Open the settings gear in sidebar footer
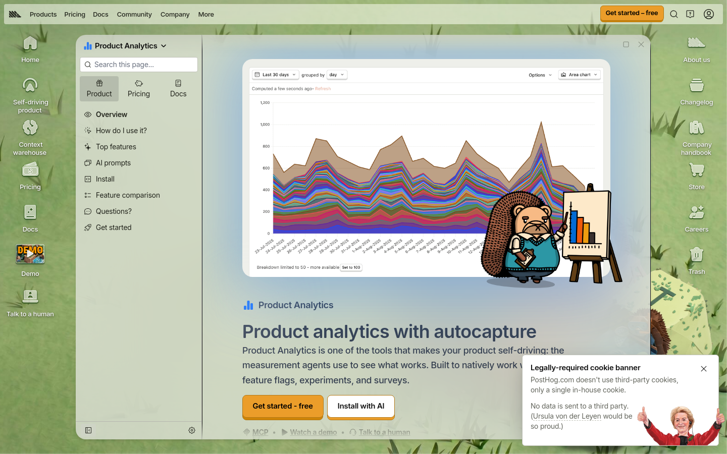Viewport: 727px width, 454px height. (x=192, y=430)
